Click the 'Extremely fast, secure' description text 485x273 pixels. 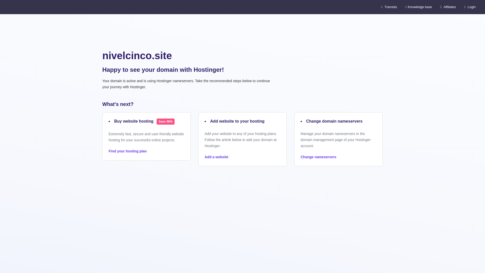(x=146, y=137)
